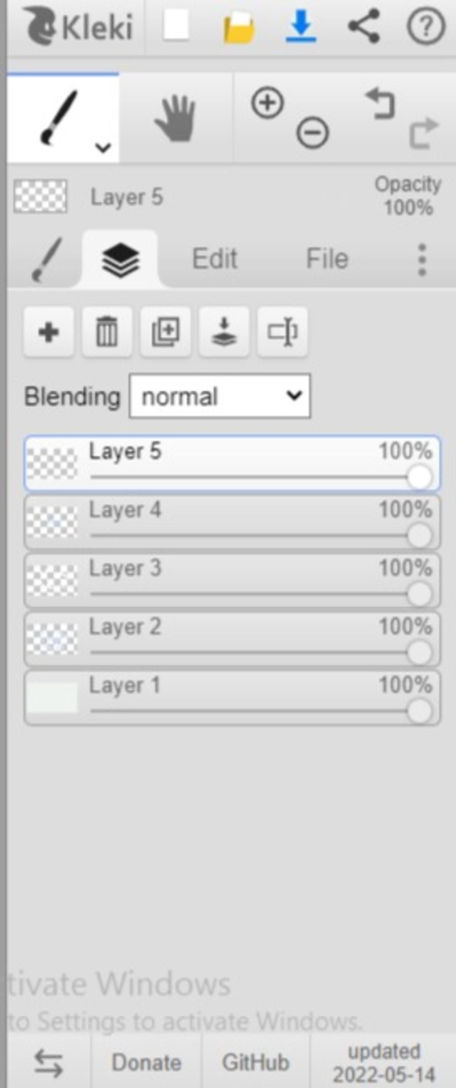This screenshot has height=1088, width=456.
Task: Merge layer down using merge icon
Action: click(224, 332)
